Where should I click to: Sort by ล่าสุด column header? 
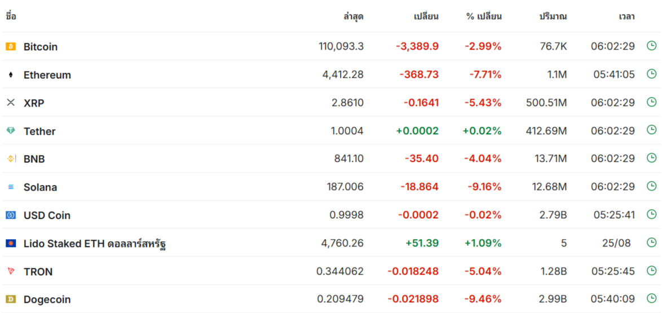(354, 17)
